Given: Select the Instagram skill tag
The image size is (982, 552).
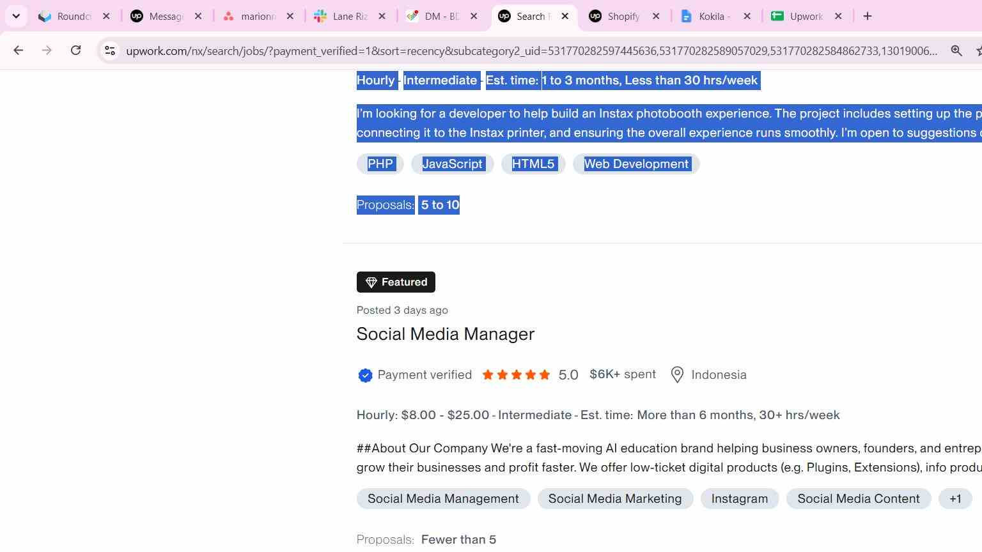Looking at the screenshot, I should click(740, 499).
